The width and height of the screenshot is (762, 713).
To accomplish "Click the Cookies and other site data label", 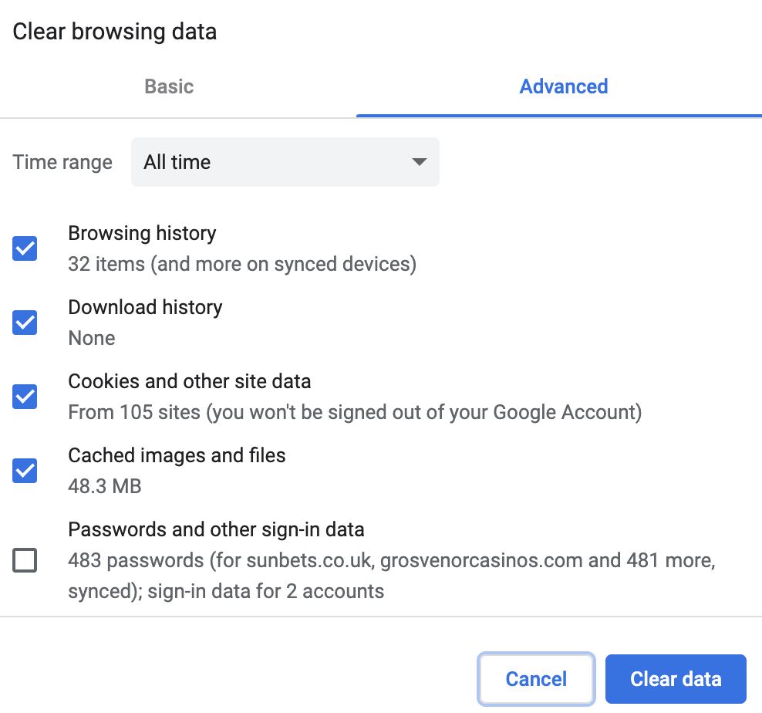I will [190, 381].
